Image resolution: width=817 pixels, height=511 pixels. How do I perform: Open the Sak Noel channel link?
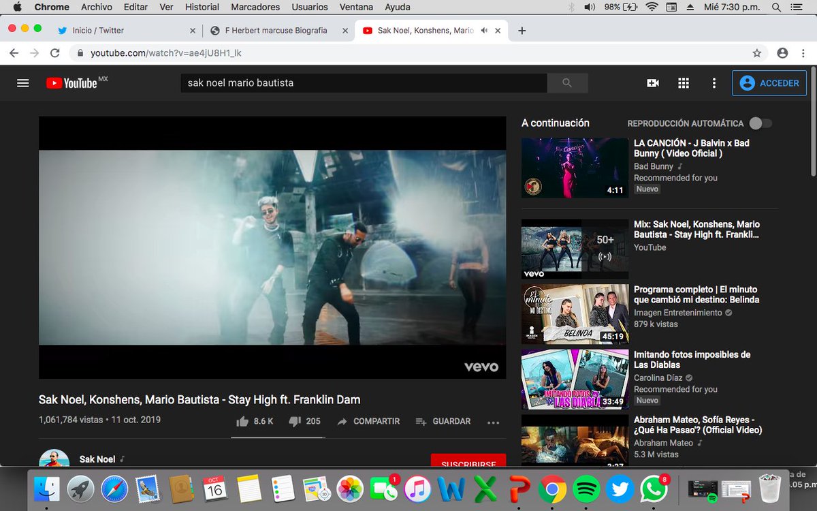97,459
